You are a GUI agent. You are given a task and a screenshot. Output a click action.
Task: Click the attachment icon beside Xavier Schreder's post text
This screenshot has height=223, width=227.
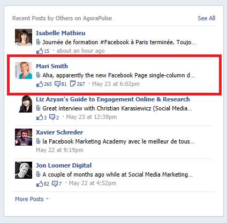tap(38, 141)
